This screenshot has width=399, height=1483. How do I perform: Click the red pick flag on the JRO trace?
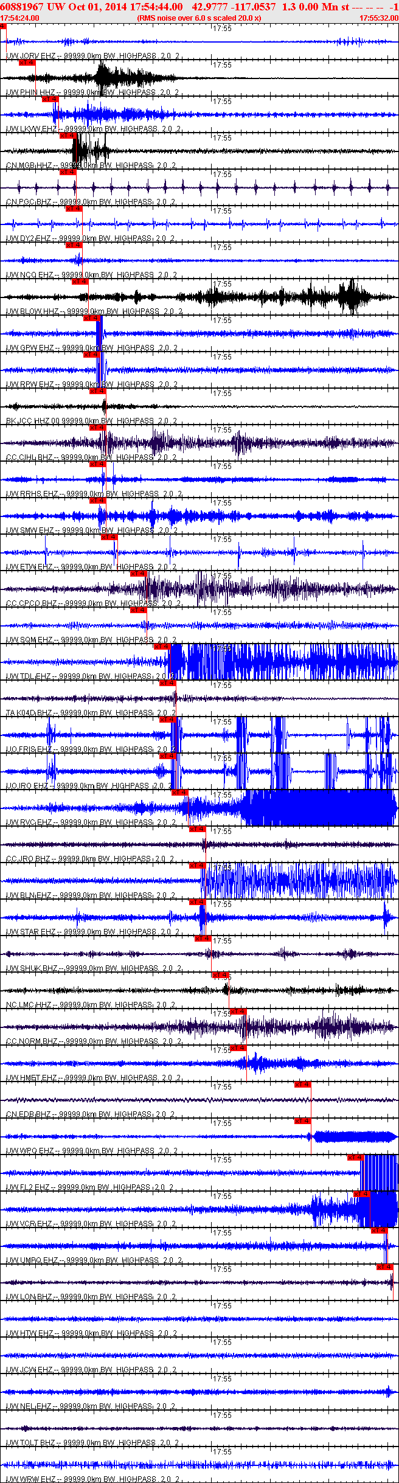point(198,829)
